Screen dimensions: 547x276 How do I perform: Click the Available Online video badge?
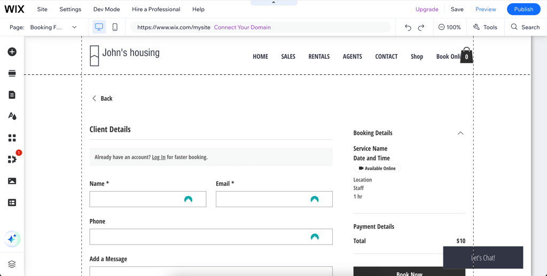click(377, 168)
